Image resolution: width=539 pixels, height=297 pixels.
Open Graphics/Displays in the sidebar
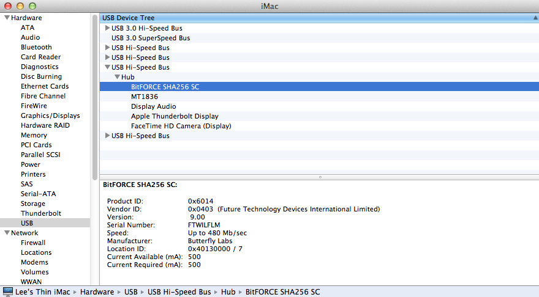pyautogui.click(x=50, y=116)
